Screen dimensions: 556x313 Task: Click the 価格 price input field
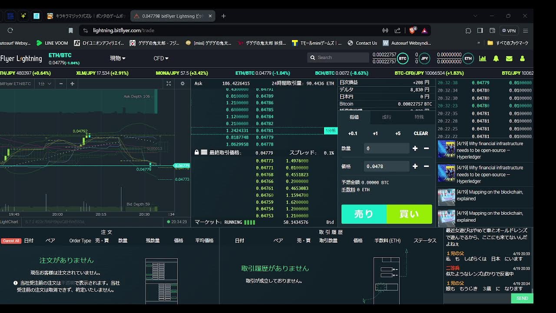387,166
